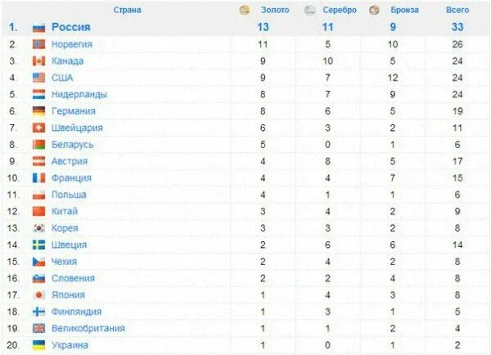Open the Беларусь country link
The width and height of the screenshot is (491, 355).
pyautogui.click(x=72, y=145)
